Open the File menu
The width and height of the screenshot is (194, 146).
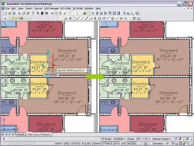click(x=8, y=8)
